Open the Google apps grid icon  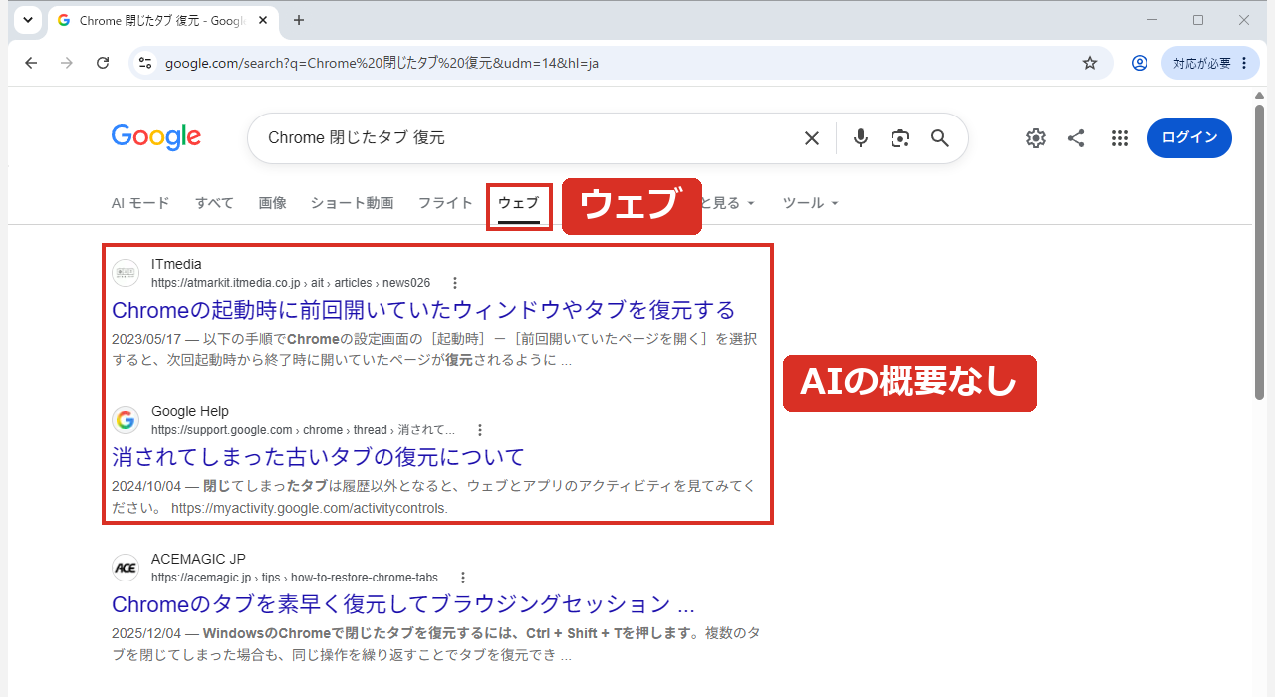1120,138
